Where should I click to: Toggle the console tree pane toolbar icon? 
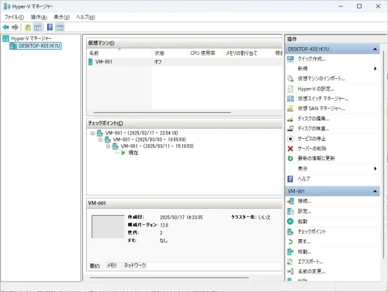coord(38,27)
